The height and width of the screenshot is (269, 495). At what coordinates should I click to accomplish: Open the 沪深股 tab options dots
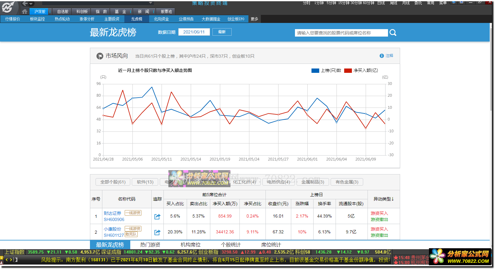(x=50, y=11)
